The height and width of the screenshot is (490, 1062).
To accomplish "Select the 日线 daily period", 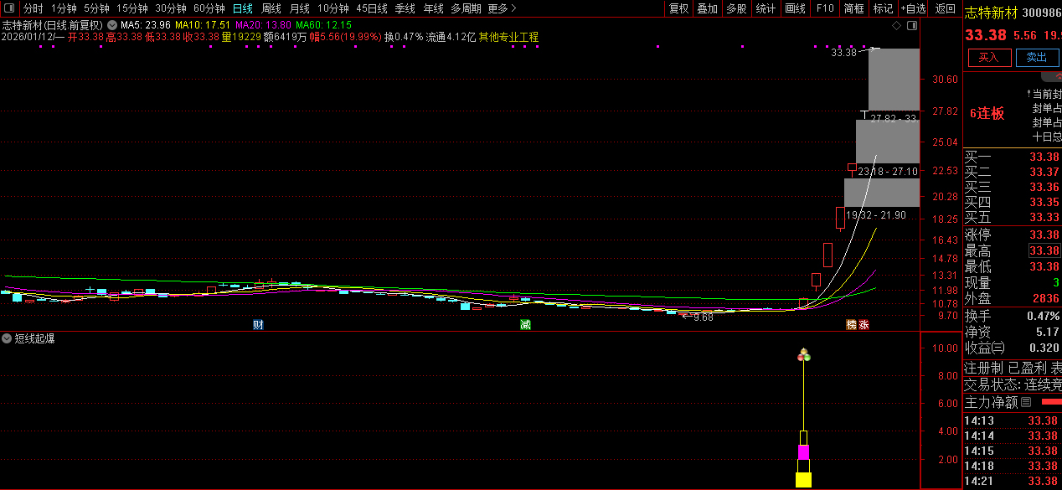I will pos(242,8).
